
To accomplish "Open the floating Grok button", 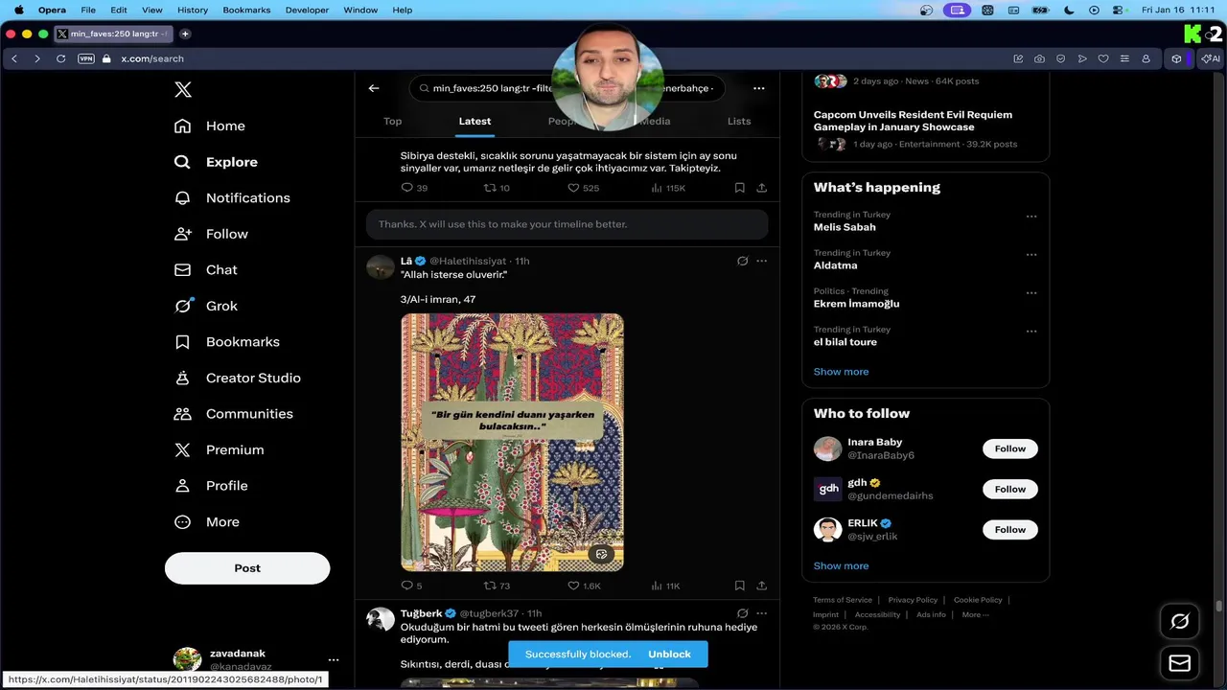I will pos(1180,621).
